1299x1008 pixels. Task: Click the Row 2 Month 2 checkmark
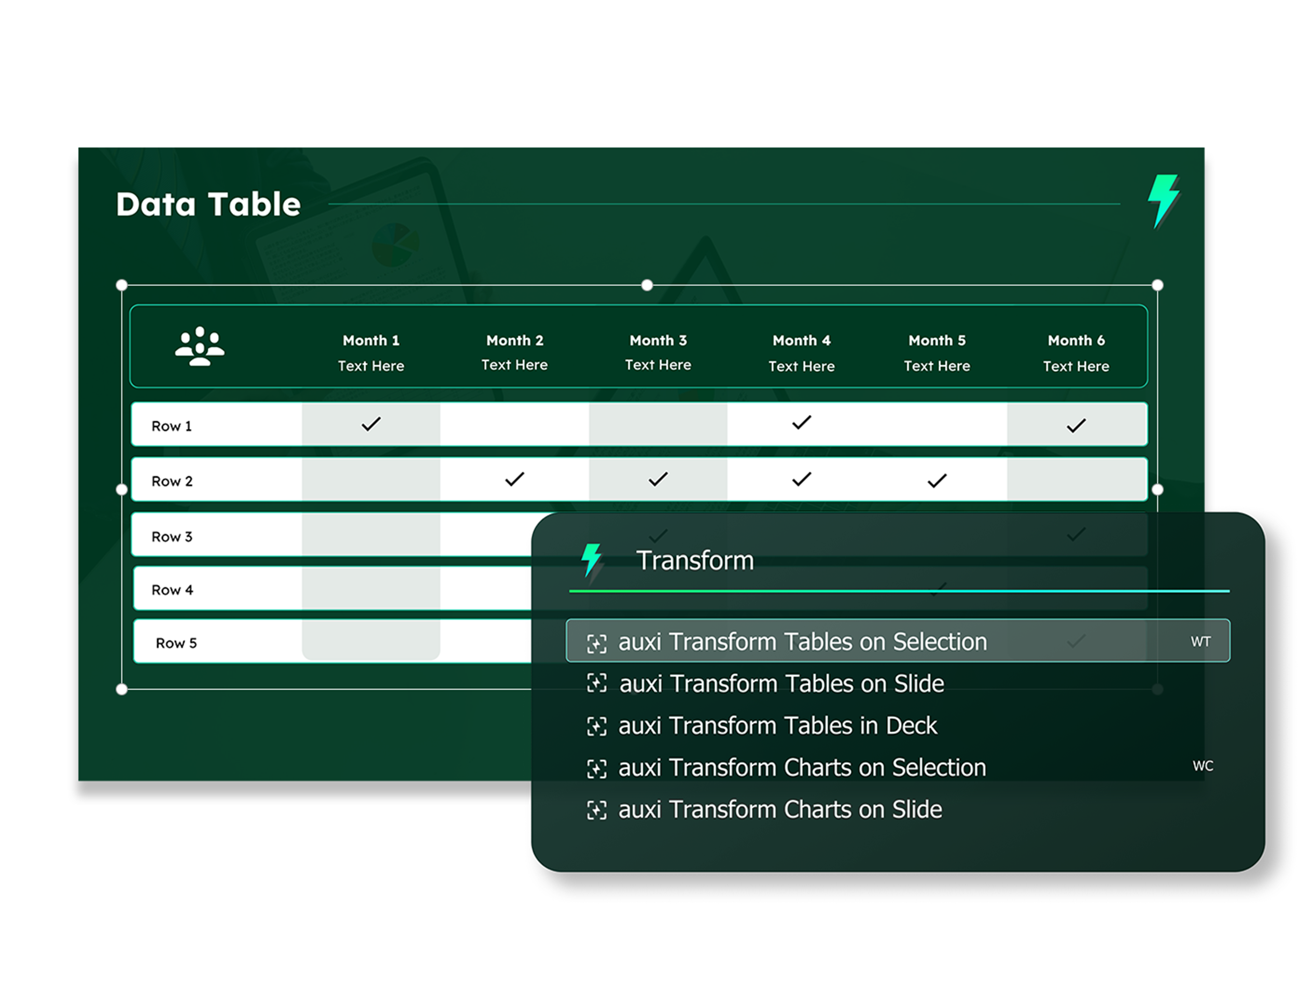(x=515, y=479)
